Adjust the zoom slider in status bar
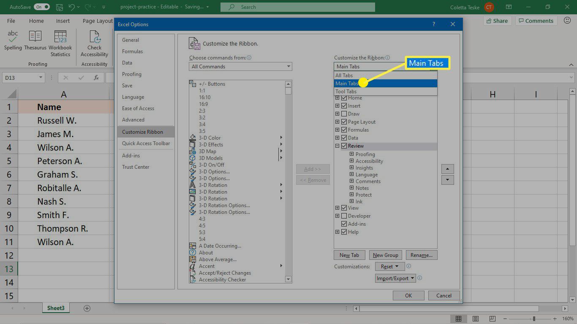Screen dimensions: 577x324 tap(534, 319)
